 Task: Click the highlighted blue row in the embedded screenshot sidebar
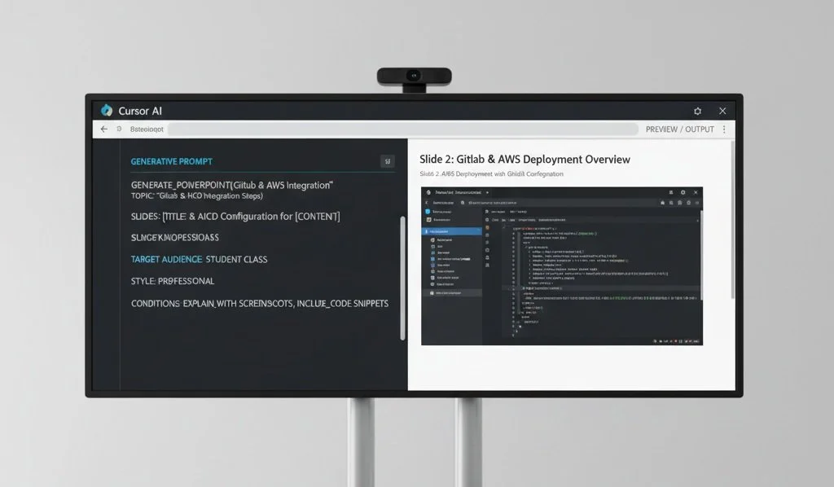451,232
